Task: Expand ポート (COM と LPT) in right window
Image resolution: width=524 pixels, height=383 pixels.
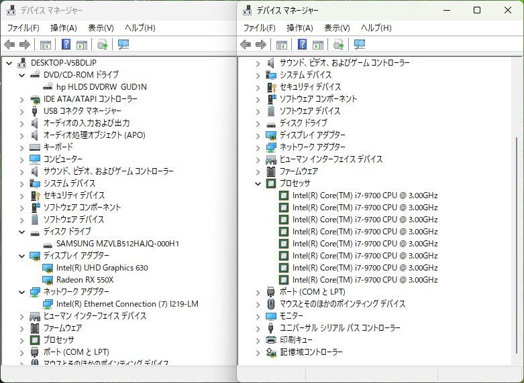Action: tap(258, 292)
